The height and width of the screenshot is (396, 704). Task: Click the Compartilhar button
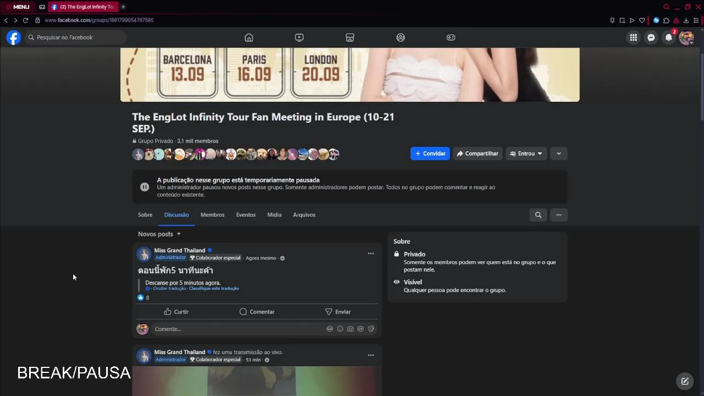[x=477, y=153]
